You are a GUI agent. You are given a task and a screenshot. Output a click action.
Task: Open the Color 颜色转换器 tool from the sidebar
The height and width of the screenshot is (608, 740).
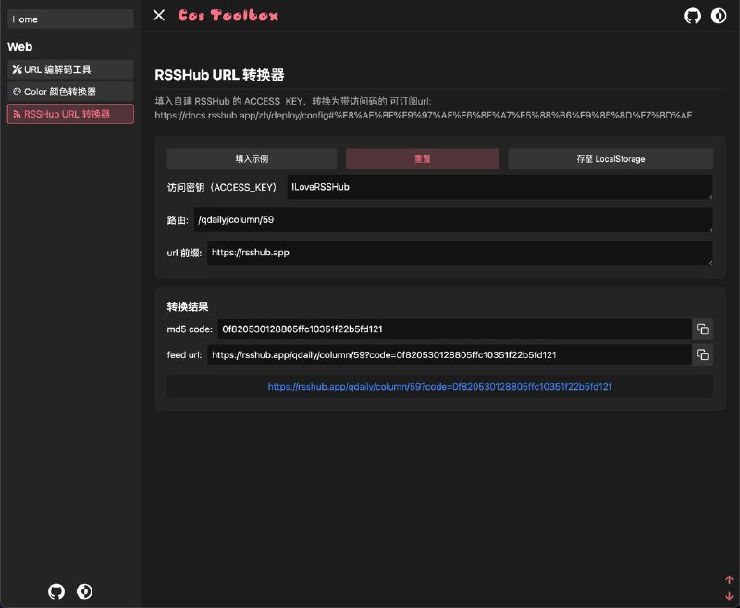coord(69,91)
